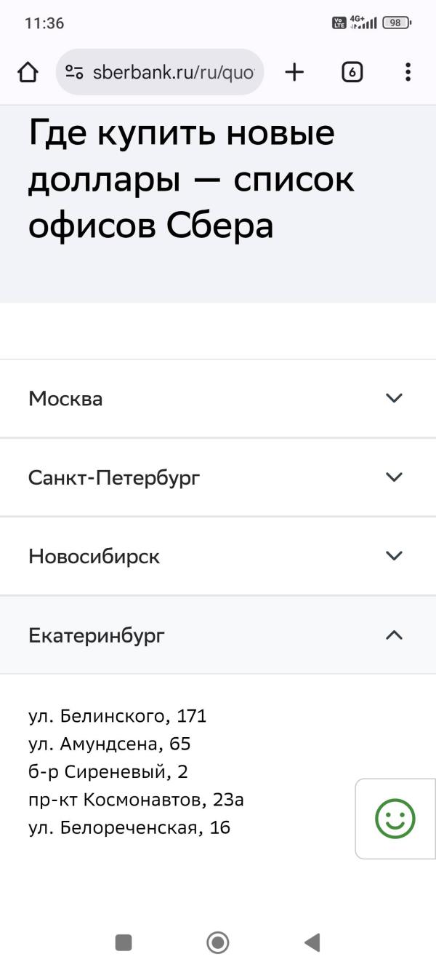This screenshot has width=436, height=970.
Task: Open a new tab with plus icon
Action: pos(294,72)
